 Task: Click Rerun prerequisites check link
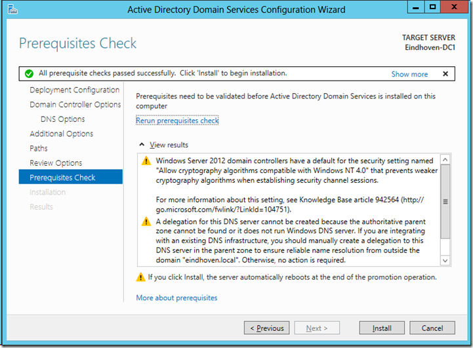tap(177, 121)
